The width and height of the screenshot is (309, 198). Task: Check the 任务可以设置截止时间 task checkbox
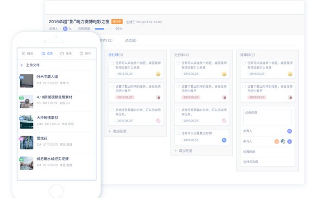(178, 133)
